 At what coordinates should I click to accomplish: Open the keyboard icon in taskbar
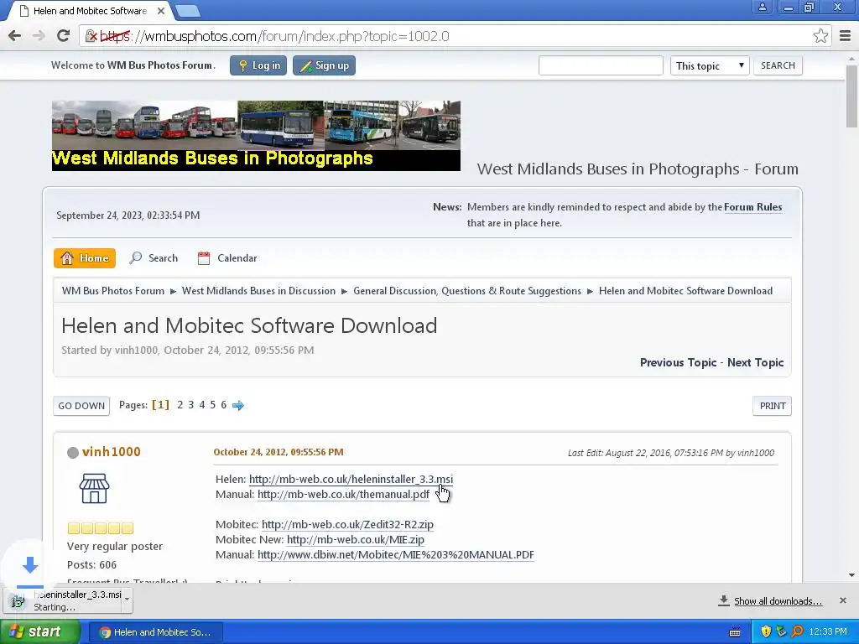click(735, 632)
